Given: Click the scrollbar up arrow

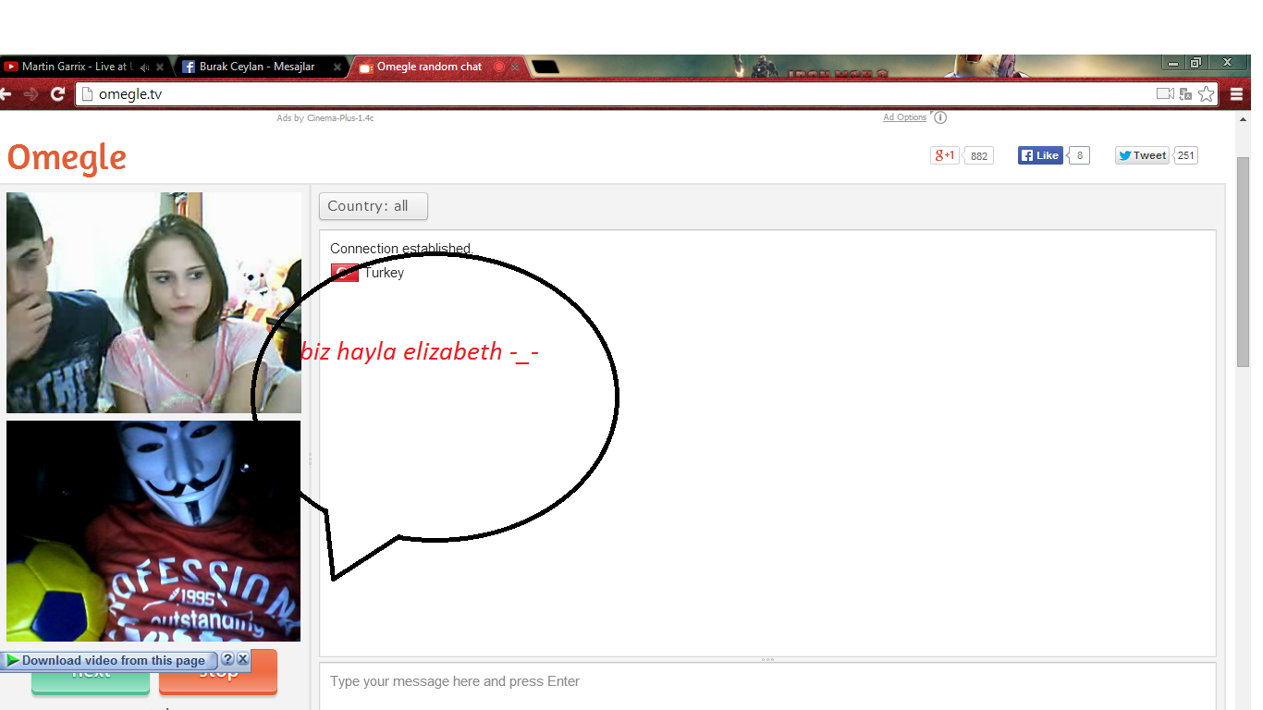Looking at the screenshot, I should point(1244,117).
